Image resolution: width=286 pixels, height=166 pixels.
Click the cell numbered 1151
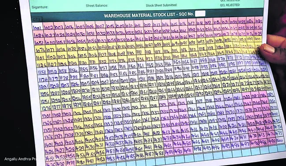click(x=42, y=72)
